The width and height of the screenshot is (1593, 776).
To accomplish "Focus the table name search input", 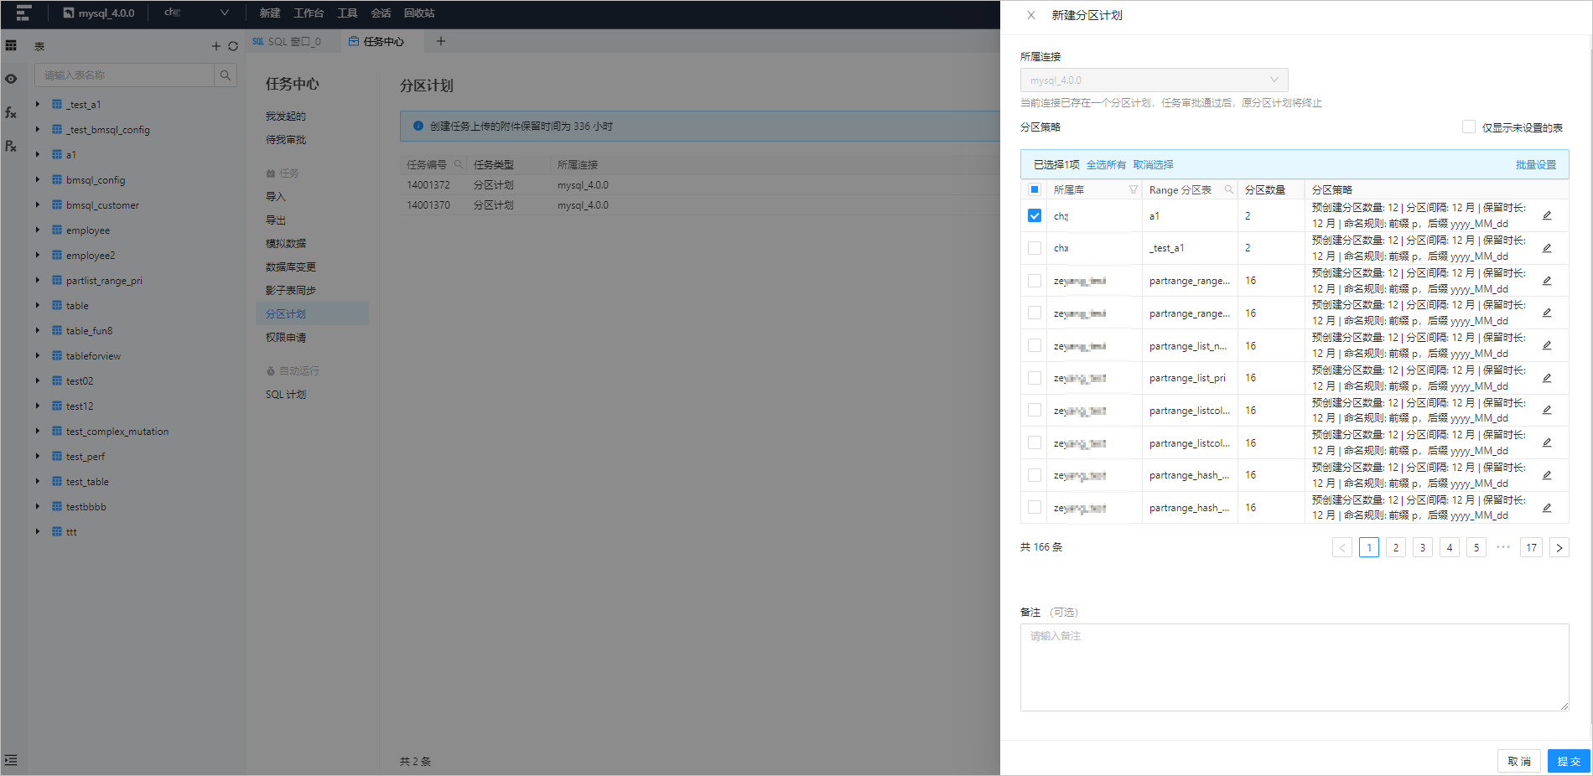I will 124,75.
